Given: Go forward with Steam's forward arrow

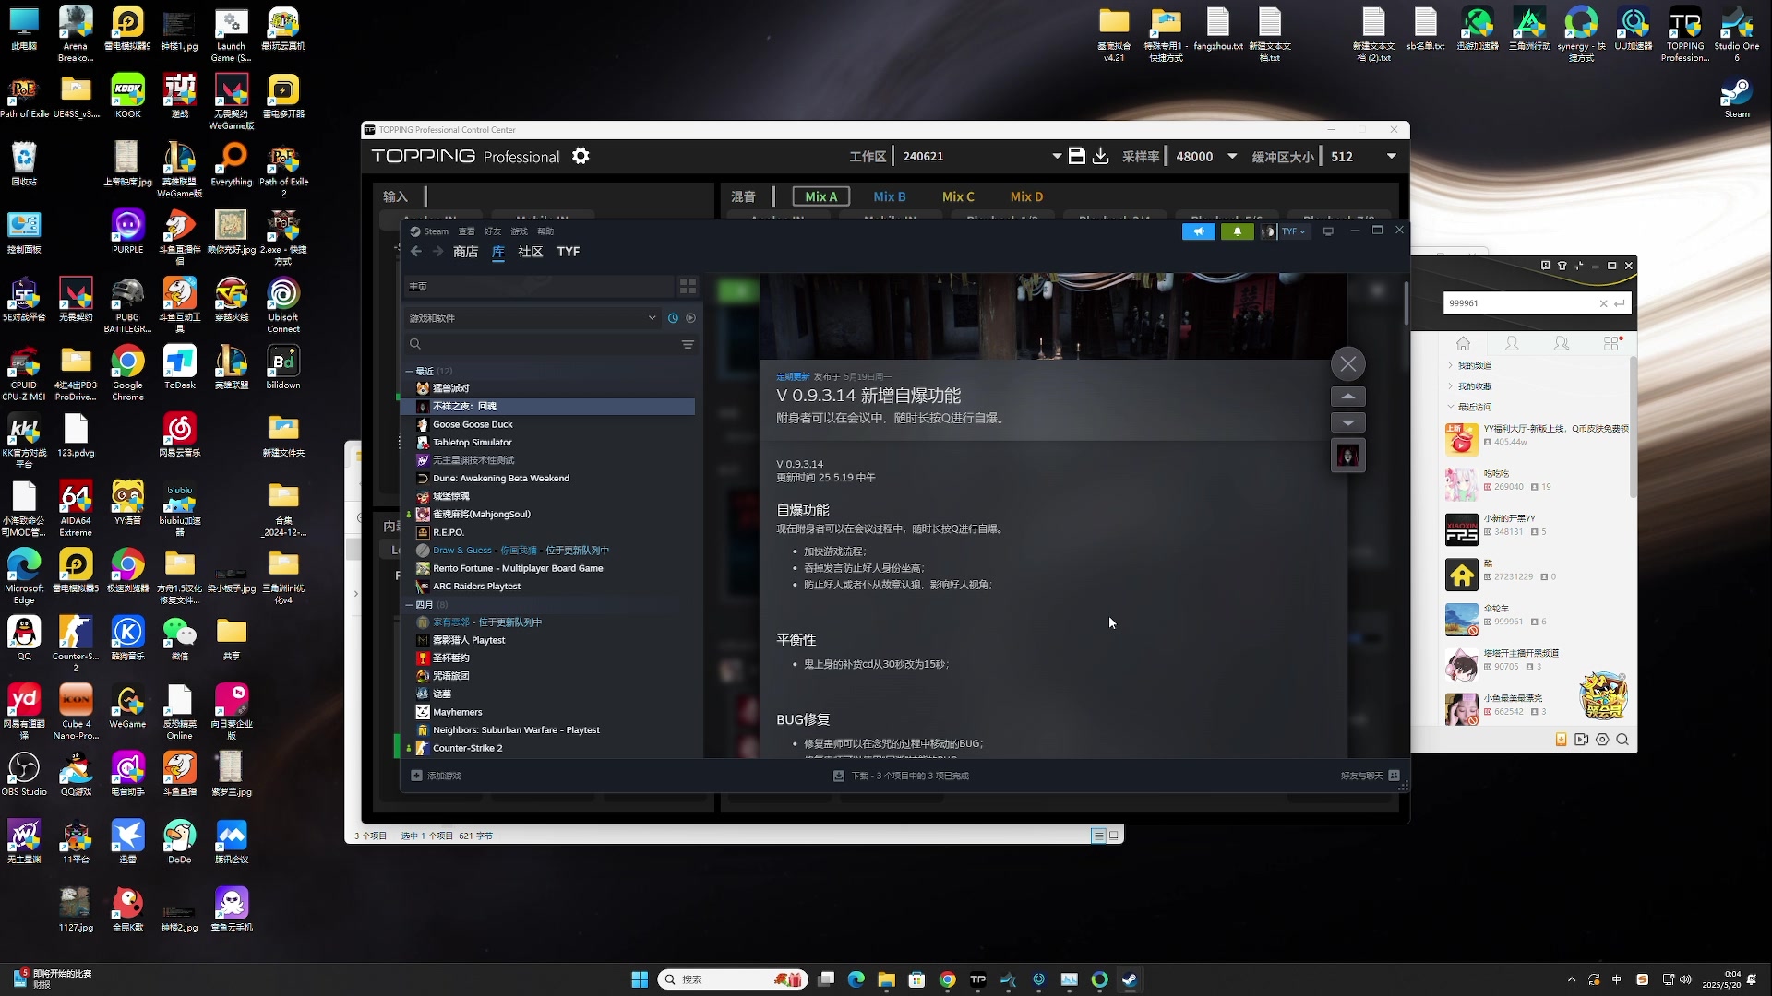Looking at the screenshot, I should click(x=438, y=252).
